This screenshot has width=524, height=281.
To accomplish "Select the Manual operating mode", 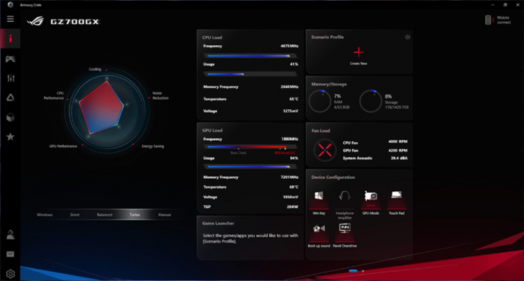I will tap(164, 215).
